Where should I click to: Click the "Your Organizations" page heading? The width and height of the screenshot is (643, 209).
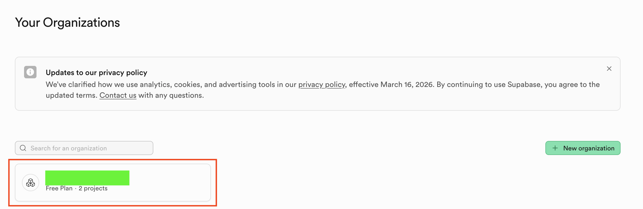pyautogui.click(x=67, y=22)
